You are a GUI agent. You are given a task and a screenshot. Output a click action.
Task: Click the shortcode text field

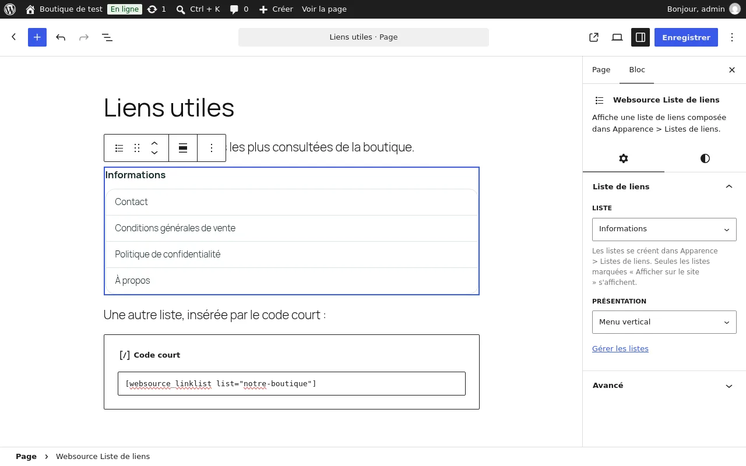click(x=291, y=383)
